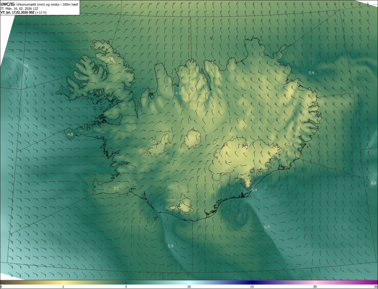Select the 6.8 value label at the right edge

[x=373, y=183]
